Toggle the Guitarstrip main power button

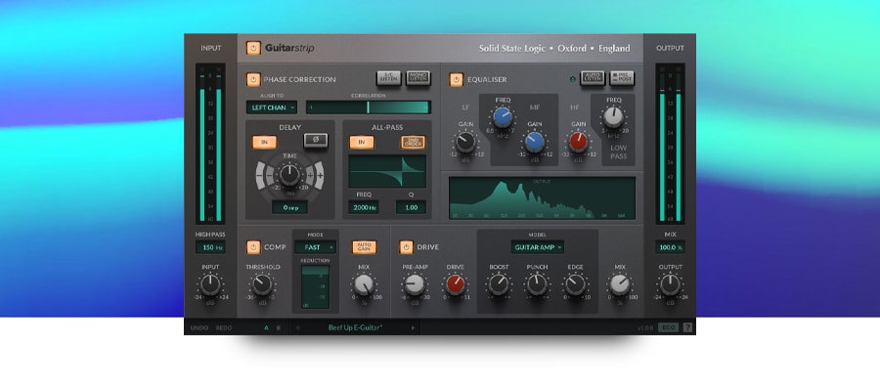click(x=252, y=48)
